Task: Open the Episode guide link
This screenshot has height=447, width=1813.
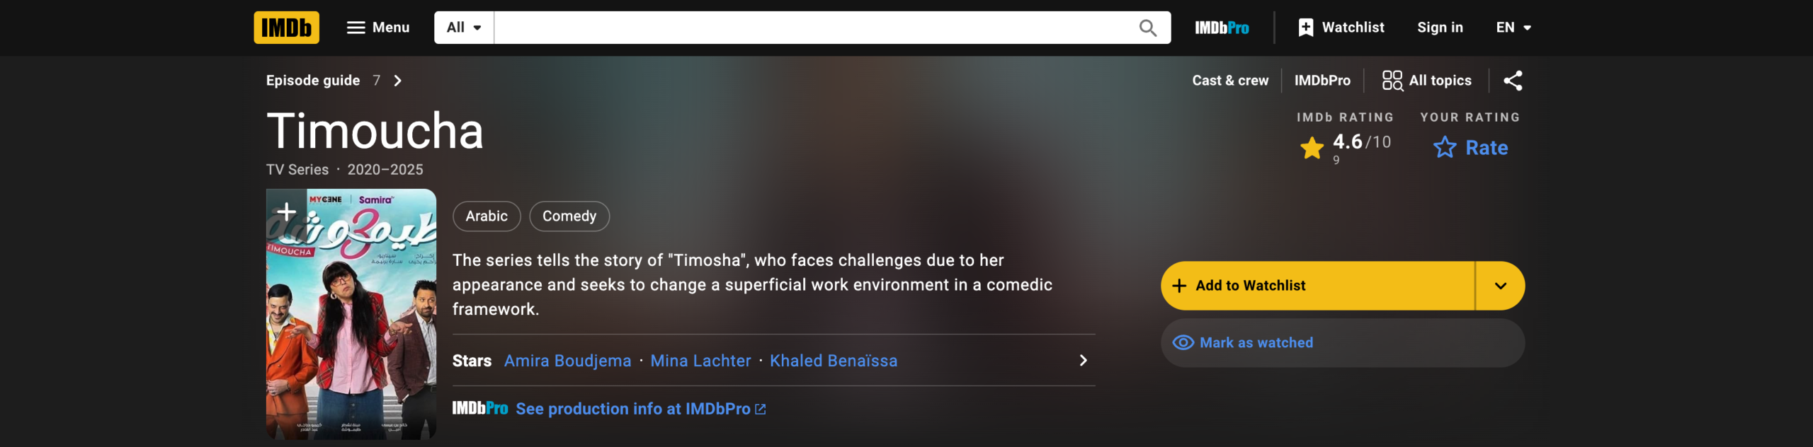Action: tap(313, 81)
